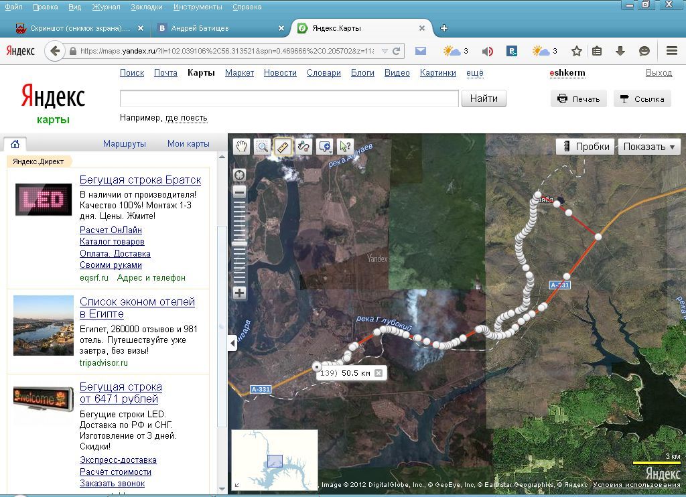Click the Экспресс-доставка link
The height and width of the screenshot is (497, 686).
[118, 459]
